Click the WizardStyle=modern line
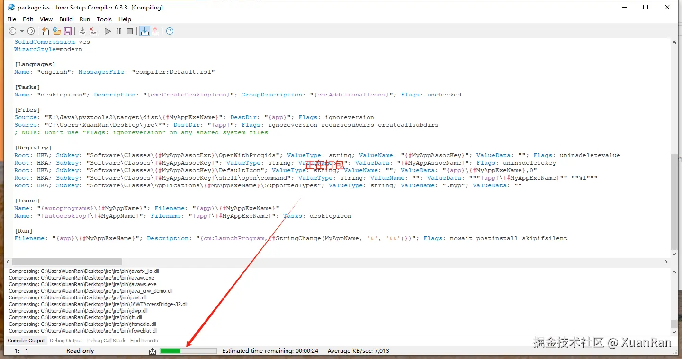Screen dimensions: 682x359 coord(48,49)
